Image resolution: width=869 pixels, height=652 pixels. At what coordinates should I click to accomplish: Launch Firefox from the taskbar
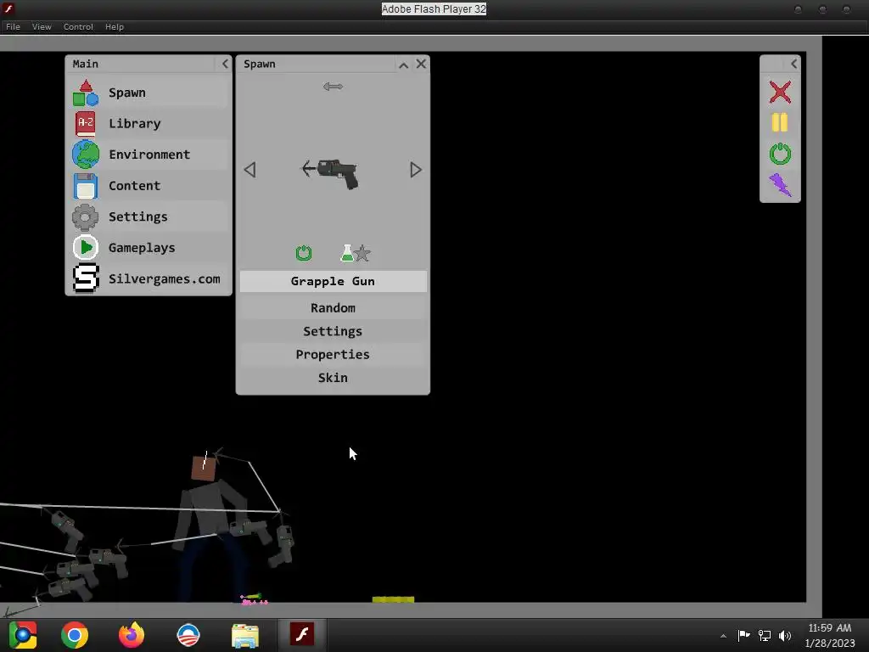pyautogui.click(x=132, y=635)
